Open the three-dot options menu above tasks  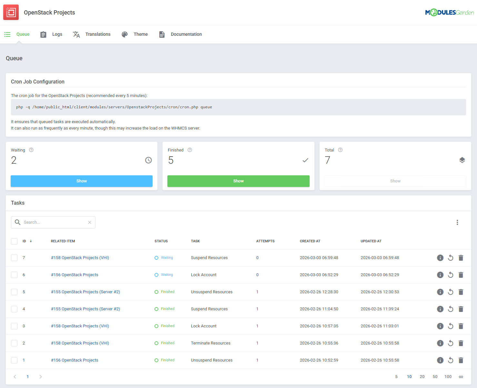[x=457, y=222]
